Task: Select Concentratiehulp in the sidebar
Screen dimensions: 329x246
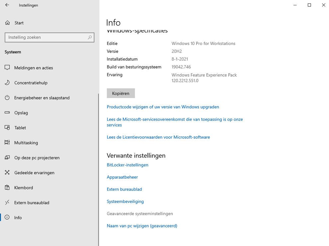Action: 31,83
